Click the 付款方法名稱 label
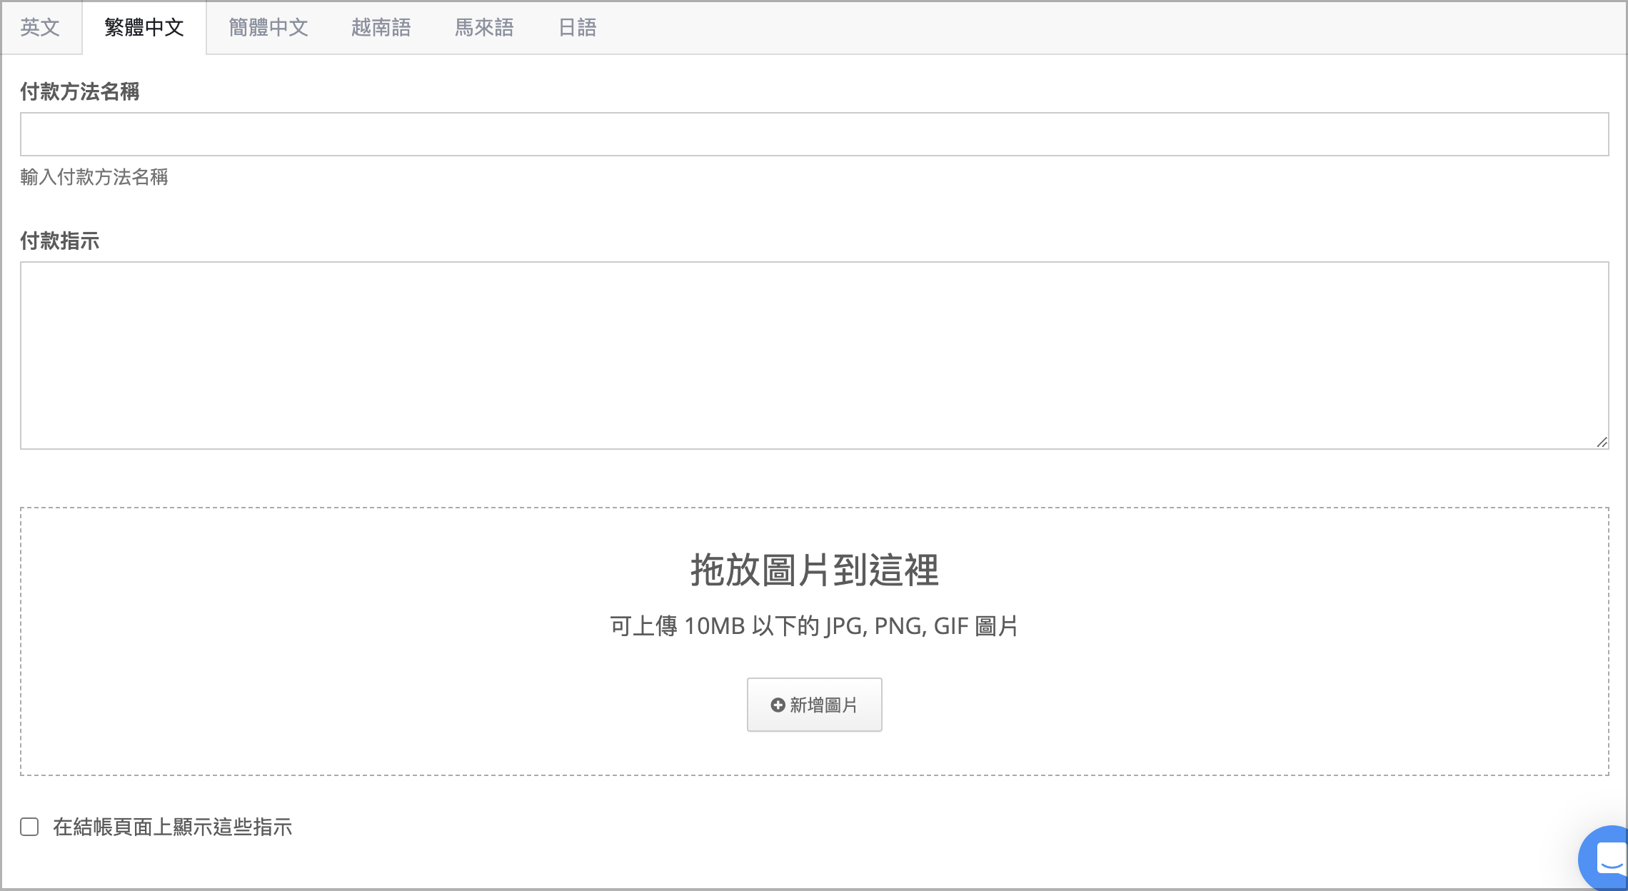The height and width of the screenshot is (891, 1628). [x=80, y=91]
